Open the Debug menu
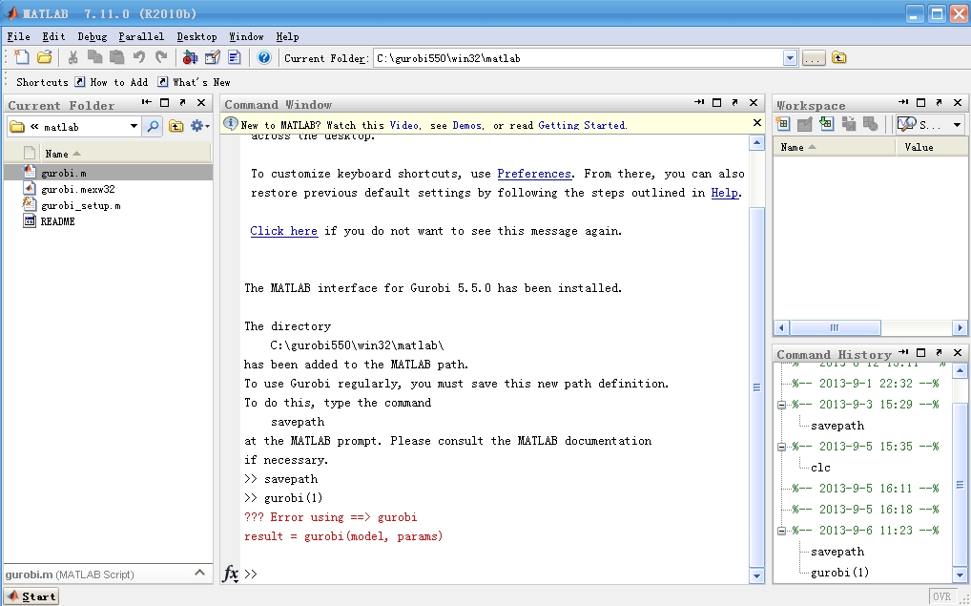 tap(93, 36)
